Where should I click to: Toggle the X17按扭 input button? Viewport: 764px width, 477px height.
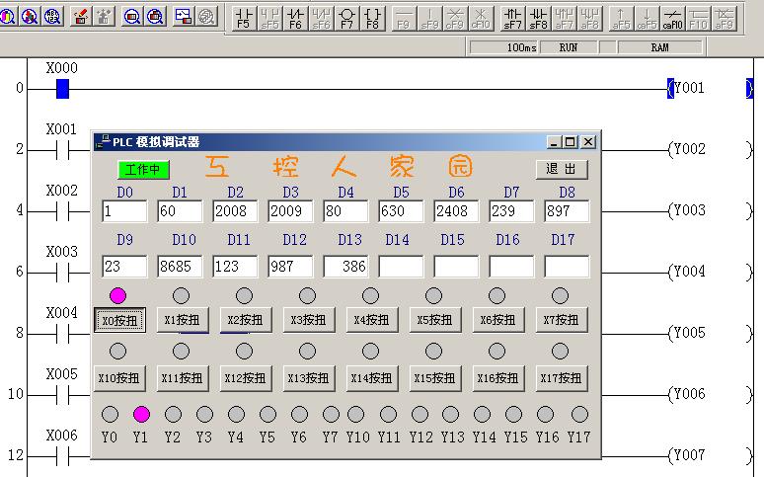561,377
